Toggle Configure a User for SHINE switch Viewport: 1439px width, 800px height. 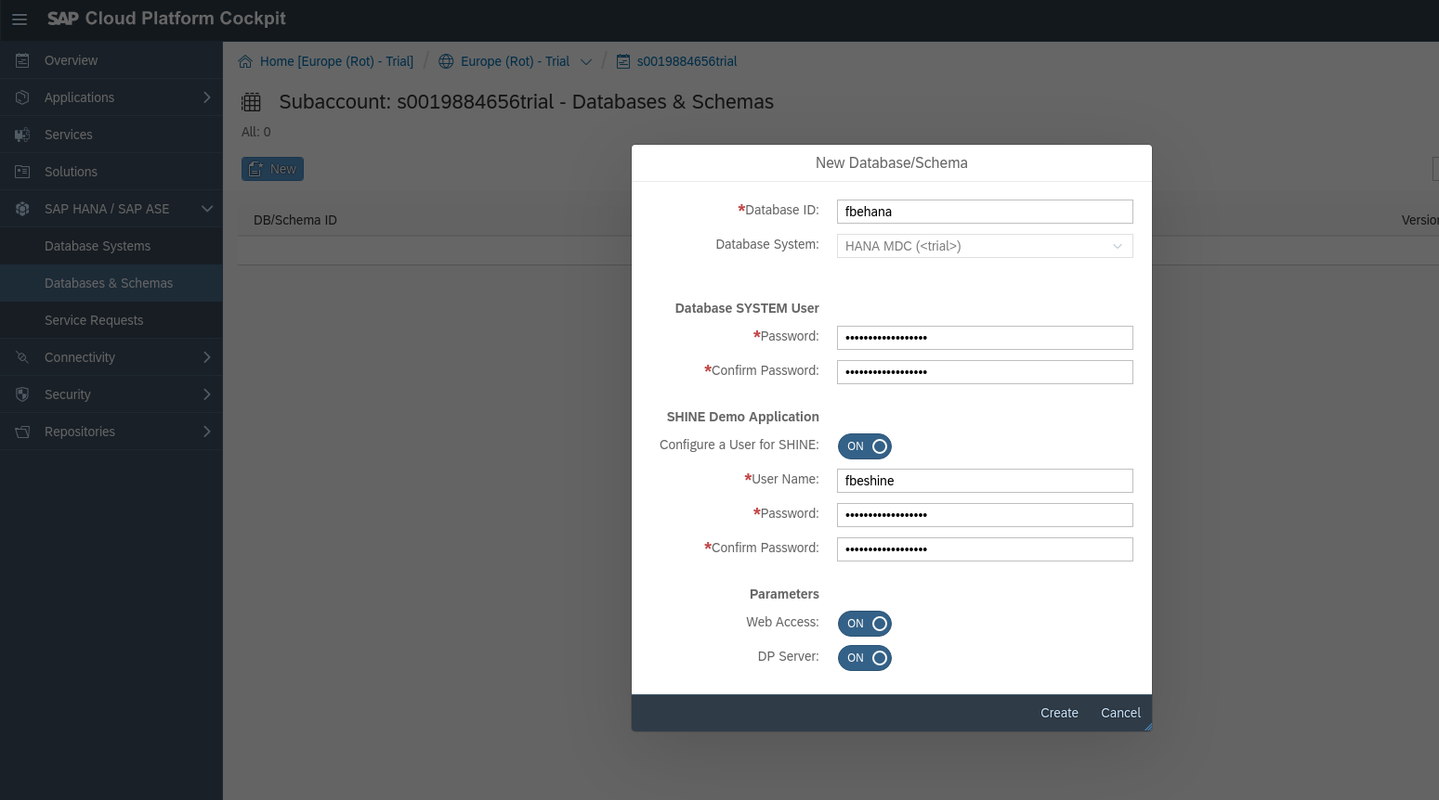865,446
